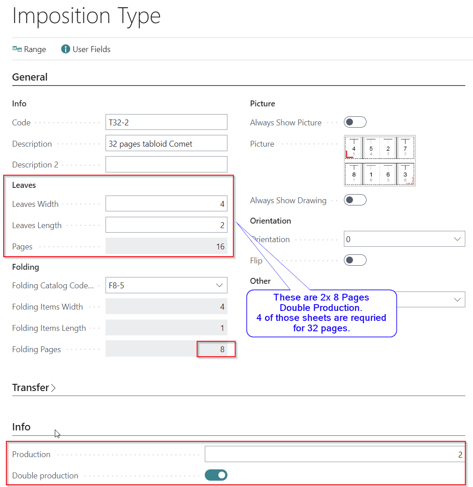This screenshot has width=473, height=487.
Task: Click into the Code field
Action: (x=166, y=122)
